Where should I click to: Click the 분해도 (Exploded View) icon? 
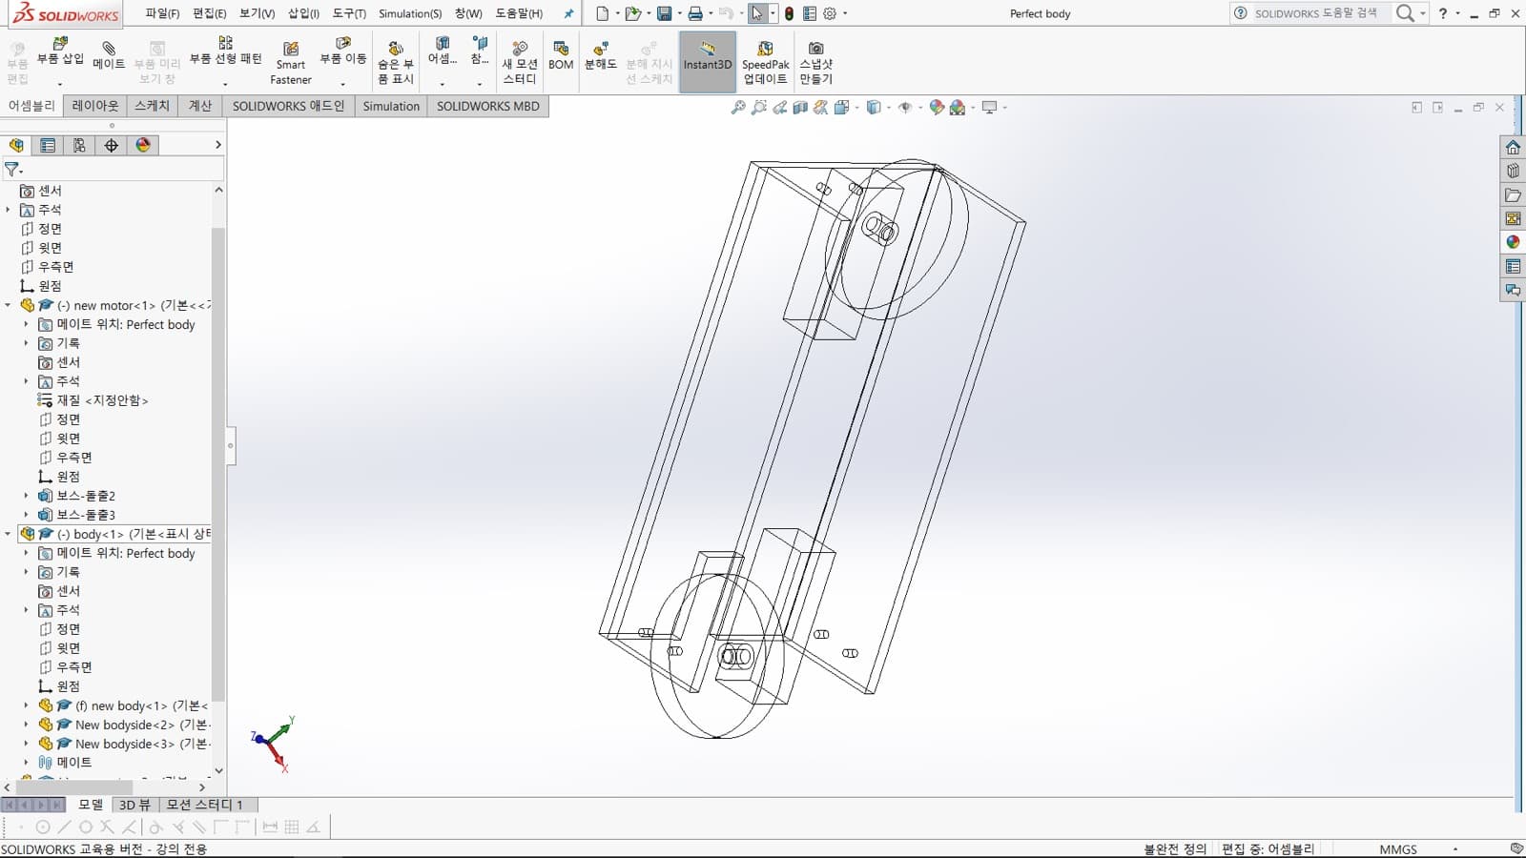pos(601,48)
